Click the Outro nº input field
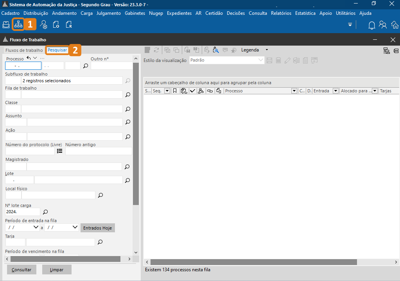 click(112, 66)
